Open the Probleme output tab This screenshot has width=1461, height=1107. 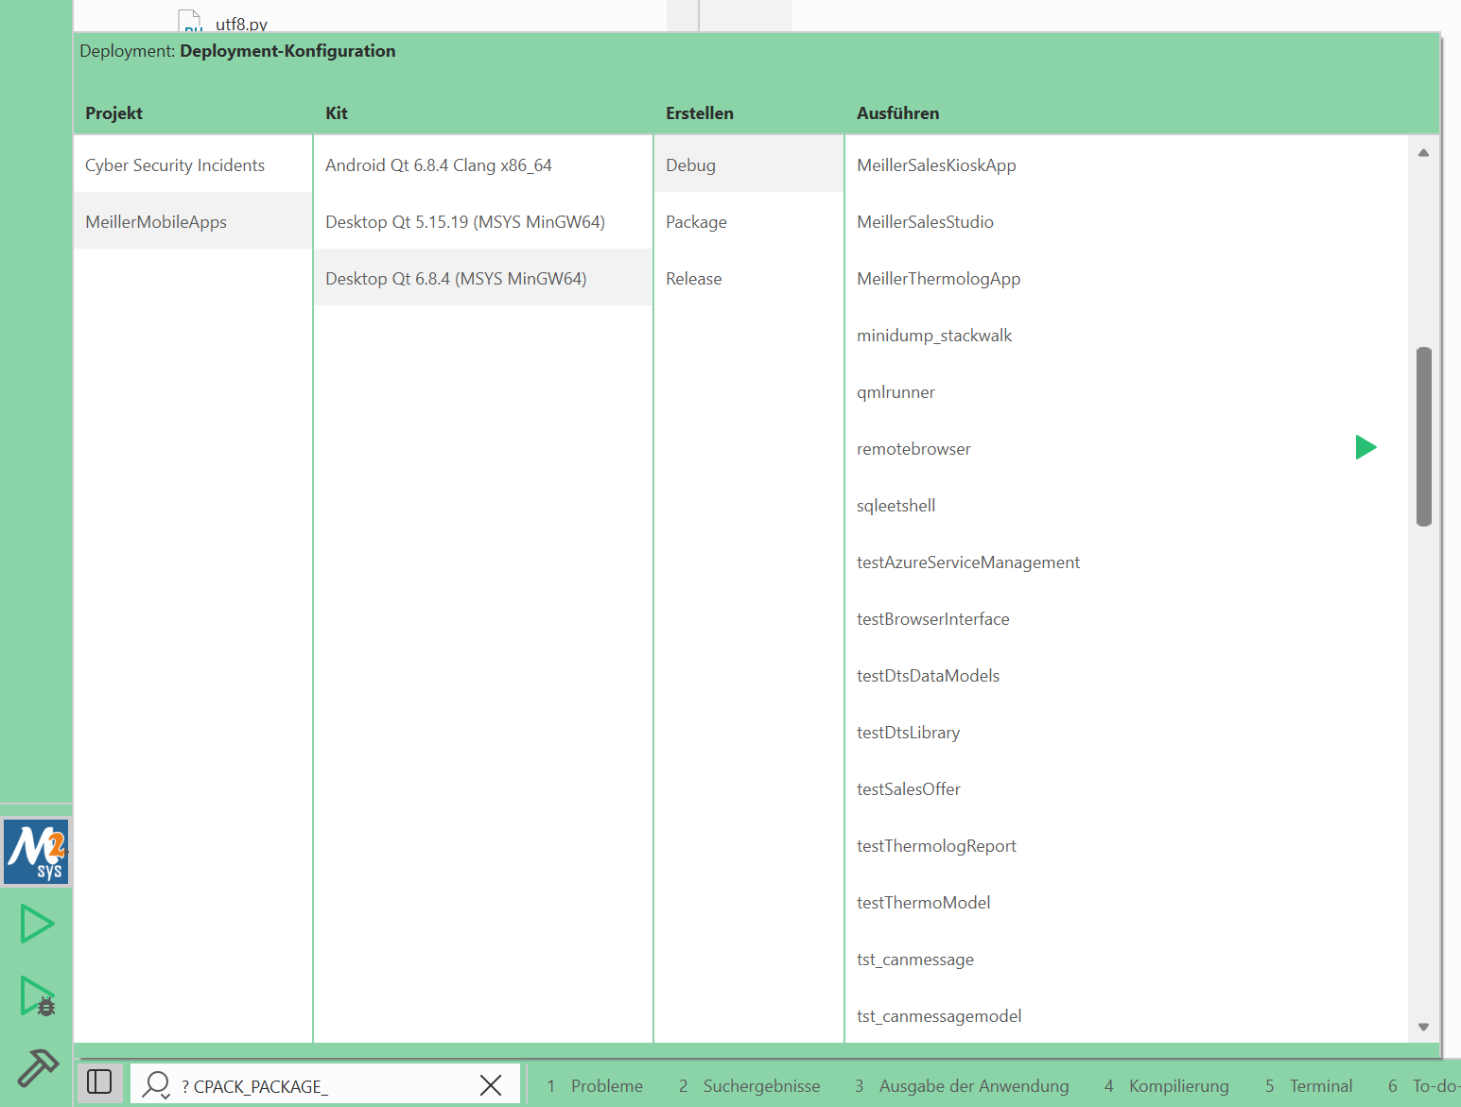click(595, 1086)
